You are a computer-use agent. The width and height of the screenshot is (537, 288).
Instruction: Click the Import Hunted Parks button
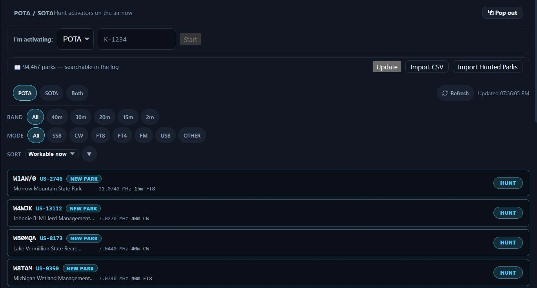[488, 67]
